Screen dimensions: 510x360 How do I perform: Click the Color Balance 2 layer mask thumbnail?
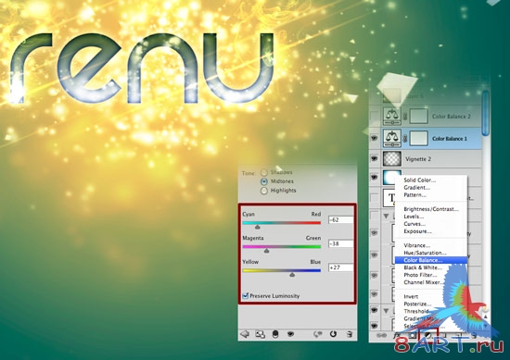418,117
